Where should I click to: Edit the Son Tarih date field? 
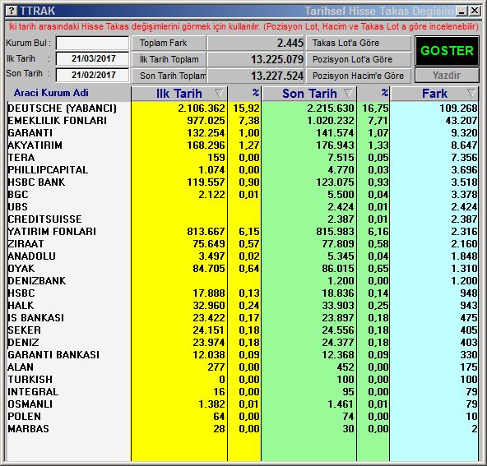[x=92, y=75]
